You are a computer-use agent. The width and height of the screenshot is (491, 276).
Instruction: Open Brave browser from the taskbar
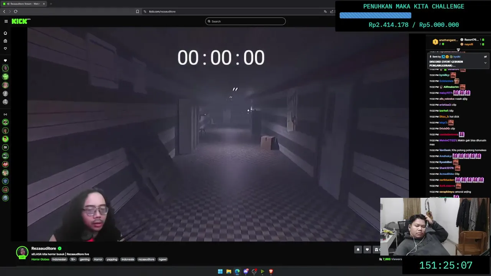[x=271, y=271]
